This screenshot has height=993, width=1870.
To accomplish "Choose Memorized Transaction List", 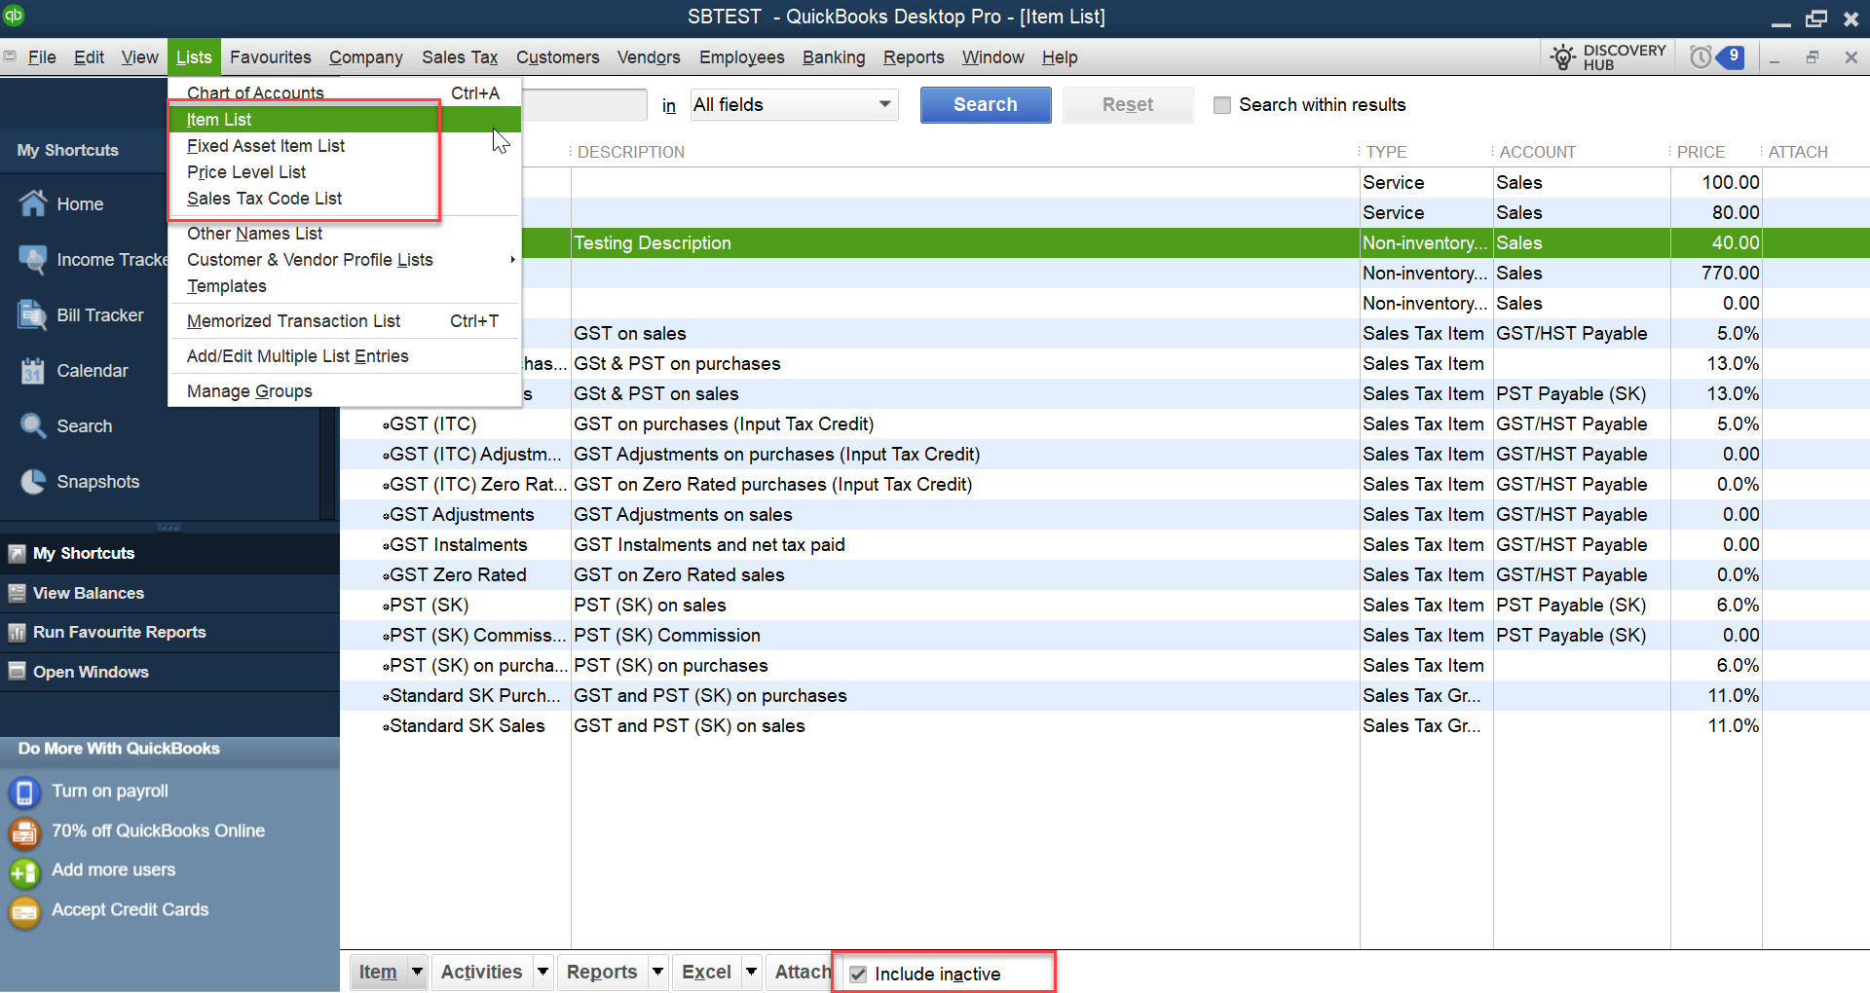I will [x=345, y=321].
